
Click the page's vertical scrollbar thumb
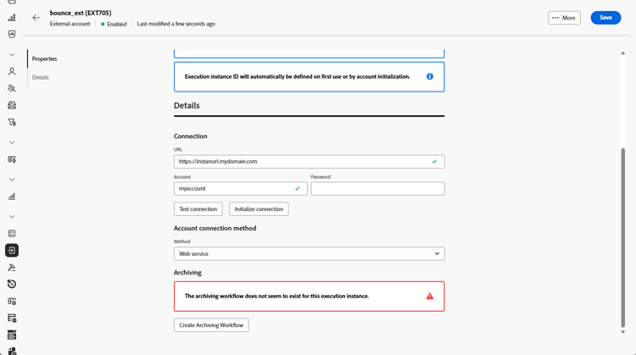[x=623, y=237]
